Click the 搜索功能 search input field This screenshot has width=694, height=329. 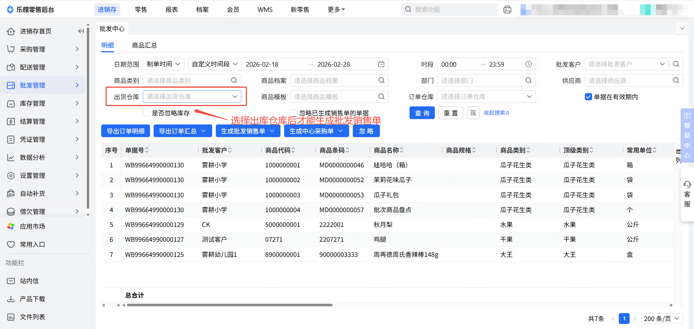pyautogui.click(x=452, y=10)
